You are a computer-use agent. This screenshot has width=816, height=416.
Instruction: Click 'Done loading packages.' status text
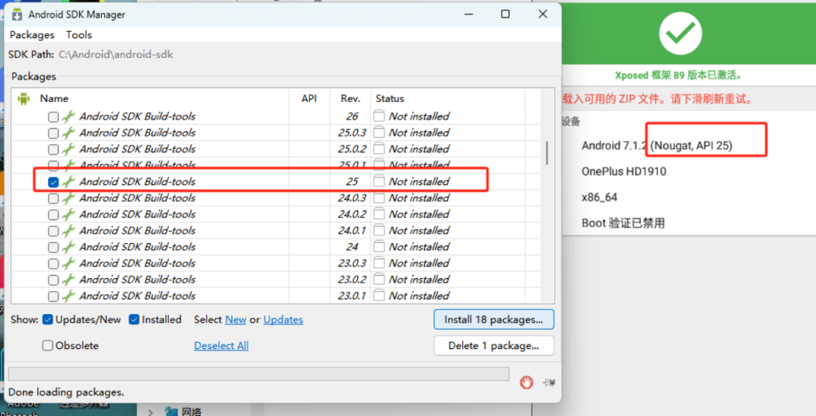click(x=66, y=392)
